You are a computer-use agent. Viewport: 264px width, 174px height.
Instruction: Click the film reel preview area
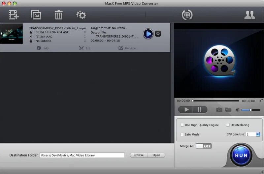tap(219, 61)
